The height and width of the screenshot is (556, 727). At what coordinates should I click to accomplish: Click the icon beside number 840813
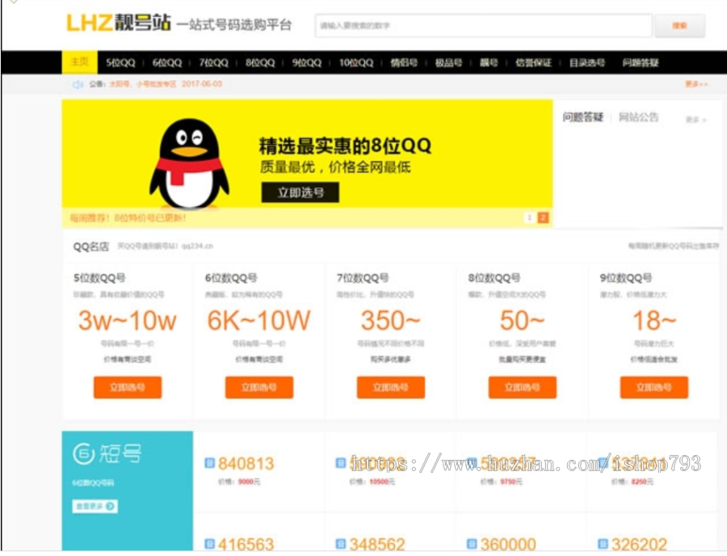pos(209,463)
